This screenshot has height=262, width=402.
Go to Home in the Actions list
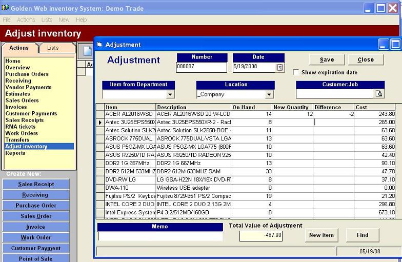13,61
